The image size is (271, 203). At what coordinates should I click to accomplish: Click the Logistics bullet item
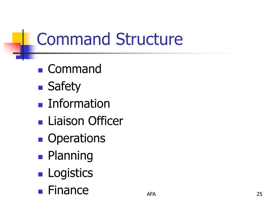pyautogui.click(x=70, y=173)
